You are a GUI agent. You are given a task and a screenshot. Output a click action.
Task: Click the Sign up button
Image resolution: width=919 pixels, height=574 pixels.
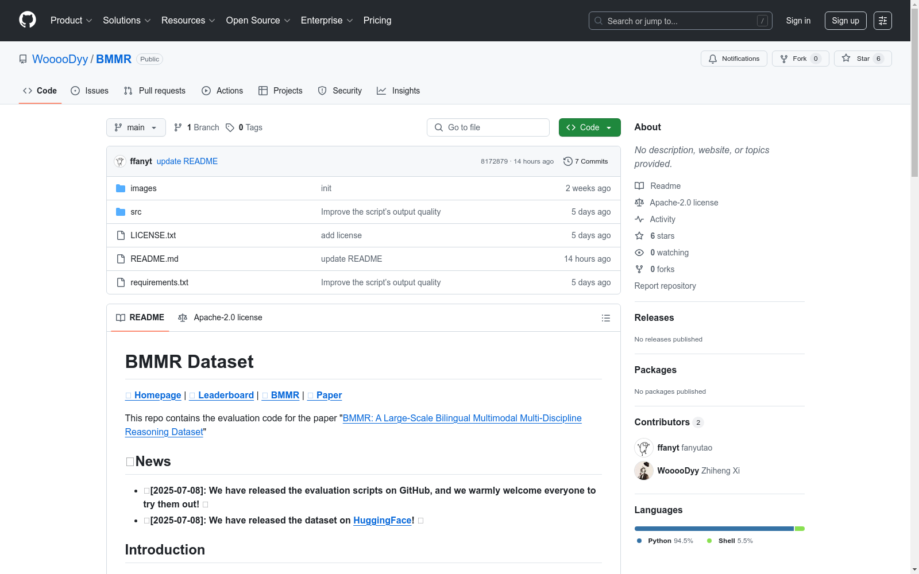[845, 21]
